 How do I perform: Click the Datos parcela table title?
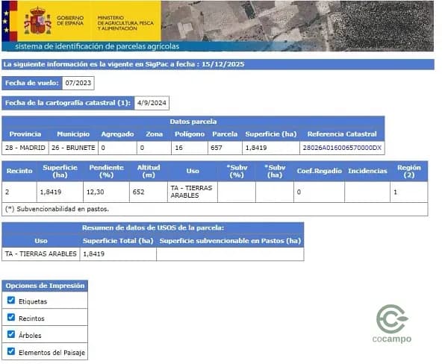tap(193, 121)
